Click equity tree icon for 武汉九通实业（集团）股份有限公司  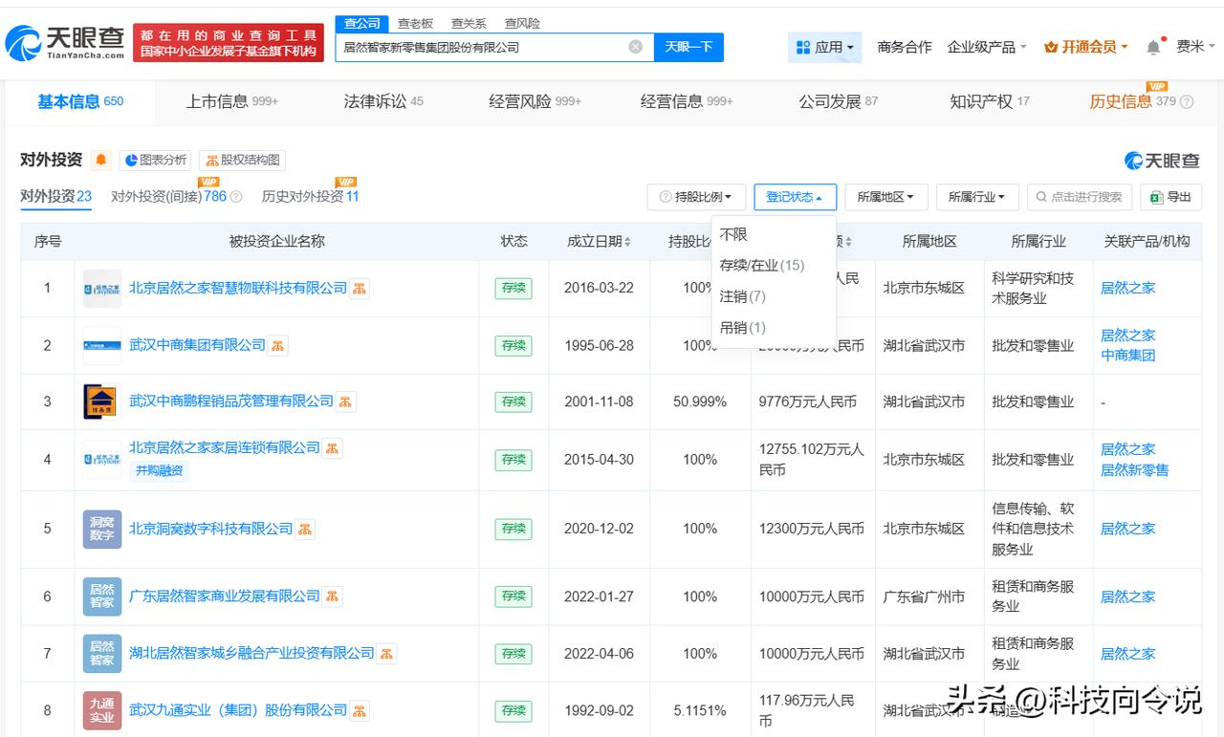[x=360, y=710]
